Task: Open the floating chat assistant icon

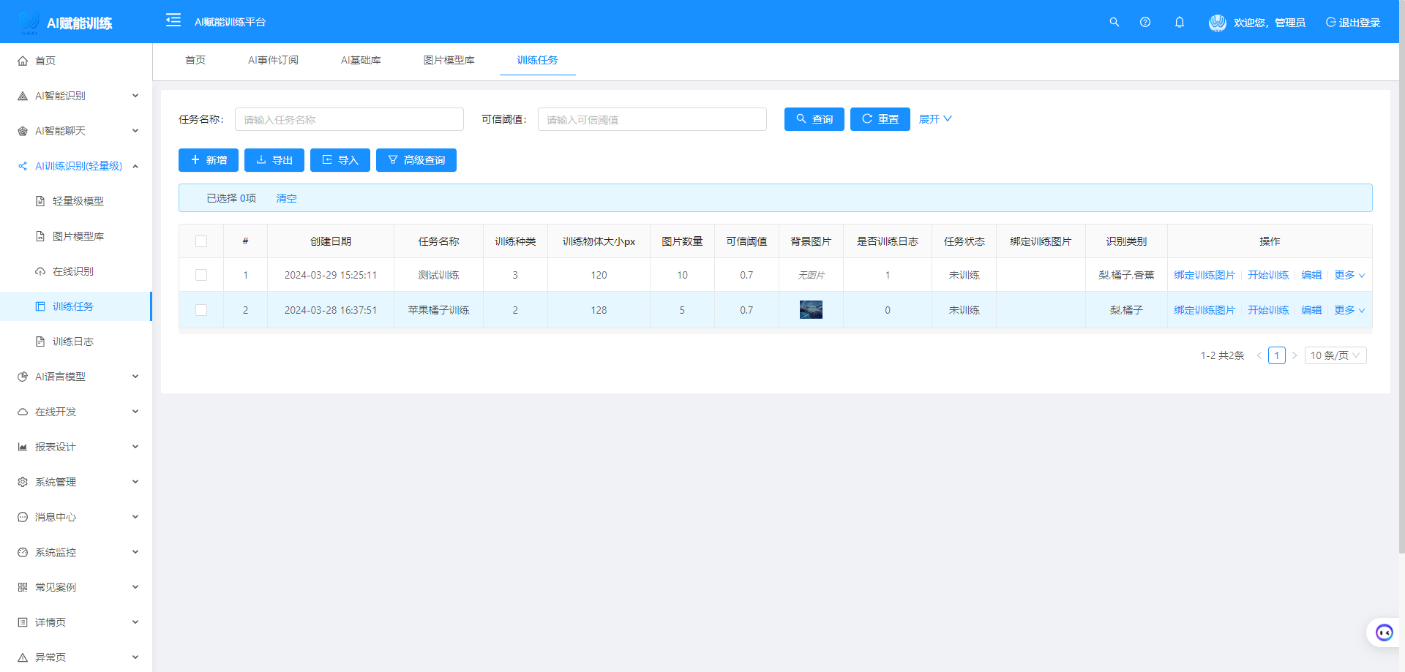Action: click(1384, 633)
